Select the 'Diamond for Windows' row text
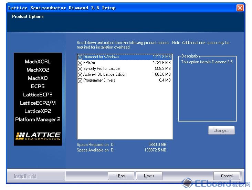 coord(101,57)
